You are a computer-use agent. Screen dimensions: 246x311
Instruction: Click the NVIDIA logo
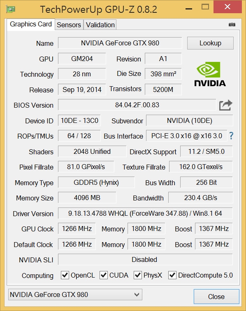[210, 74]
